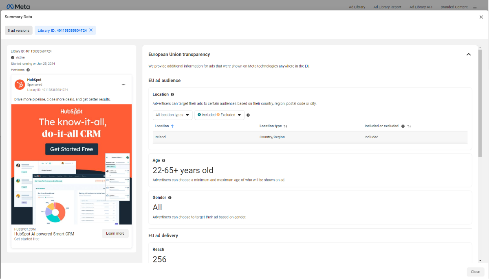This screenshot has width=489, height=279.
Task: Sort the Included or excluded column
Action: click(409, 126)
